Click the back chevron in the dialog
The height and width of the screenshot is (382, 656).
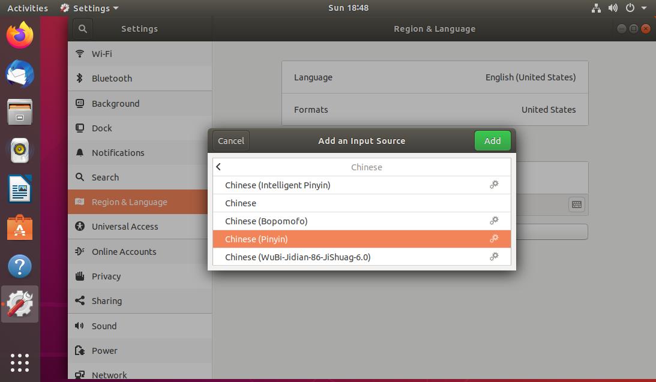pos(218,167)
